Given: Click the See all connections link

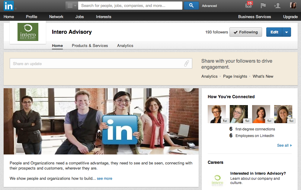Looking at the screenshot, I should 284,145.
